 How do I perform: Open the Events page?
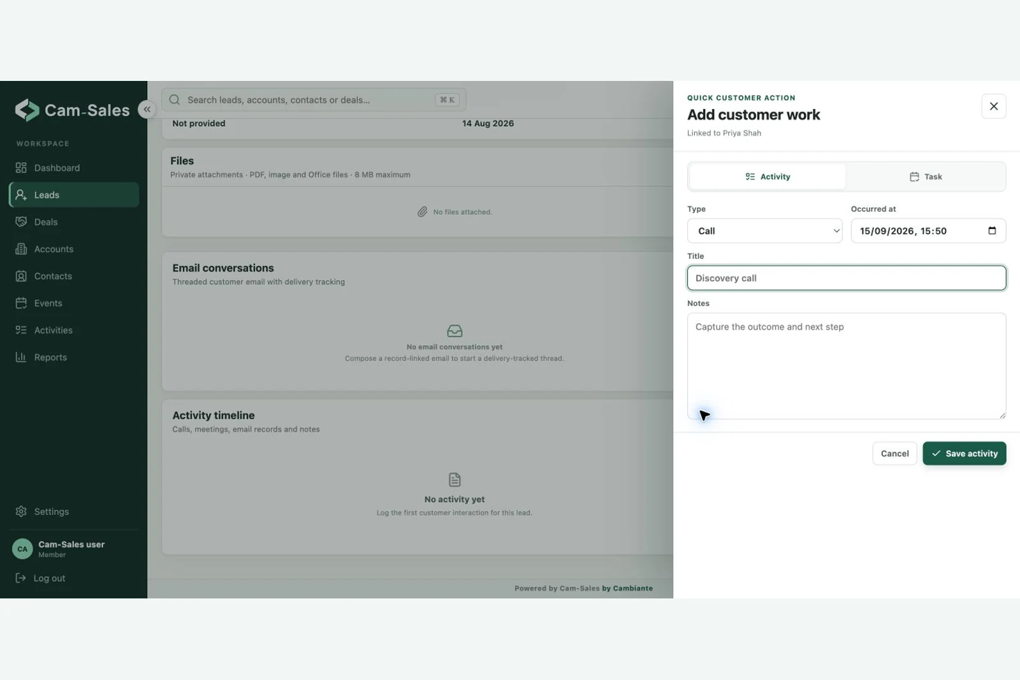(74, 303)
